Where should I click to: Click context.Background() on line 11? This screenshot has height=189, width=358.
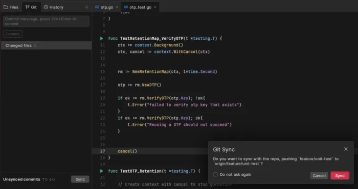pos(159,45)
